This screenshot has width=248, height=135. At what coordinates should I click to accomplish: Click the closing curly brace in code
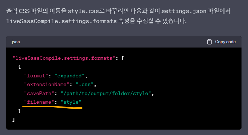pyautogui.click(x=19, y=111)
